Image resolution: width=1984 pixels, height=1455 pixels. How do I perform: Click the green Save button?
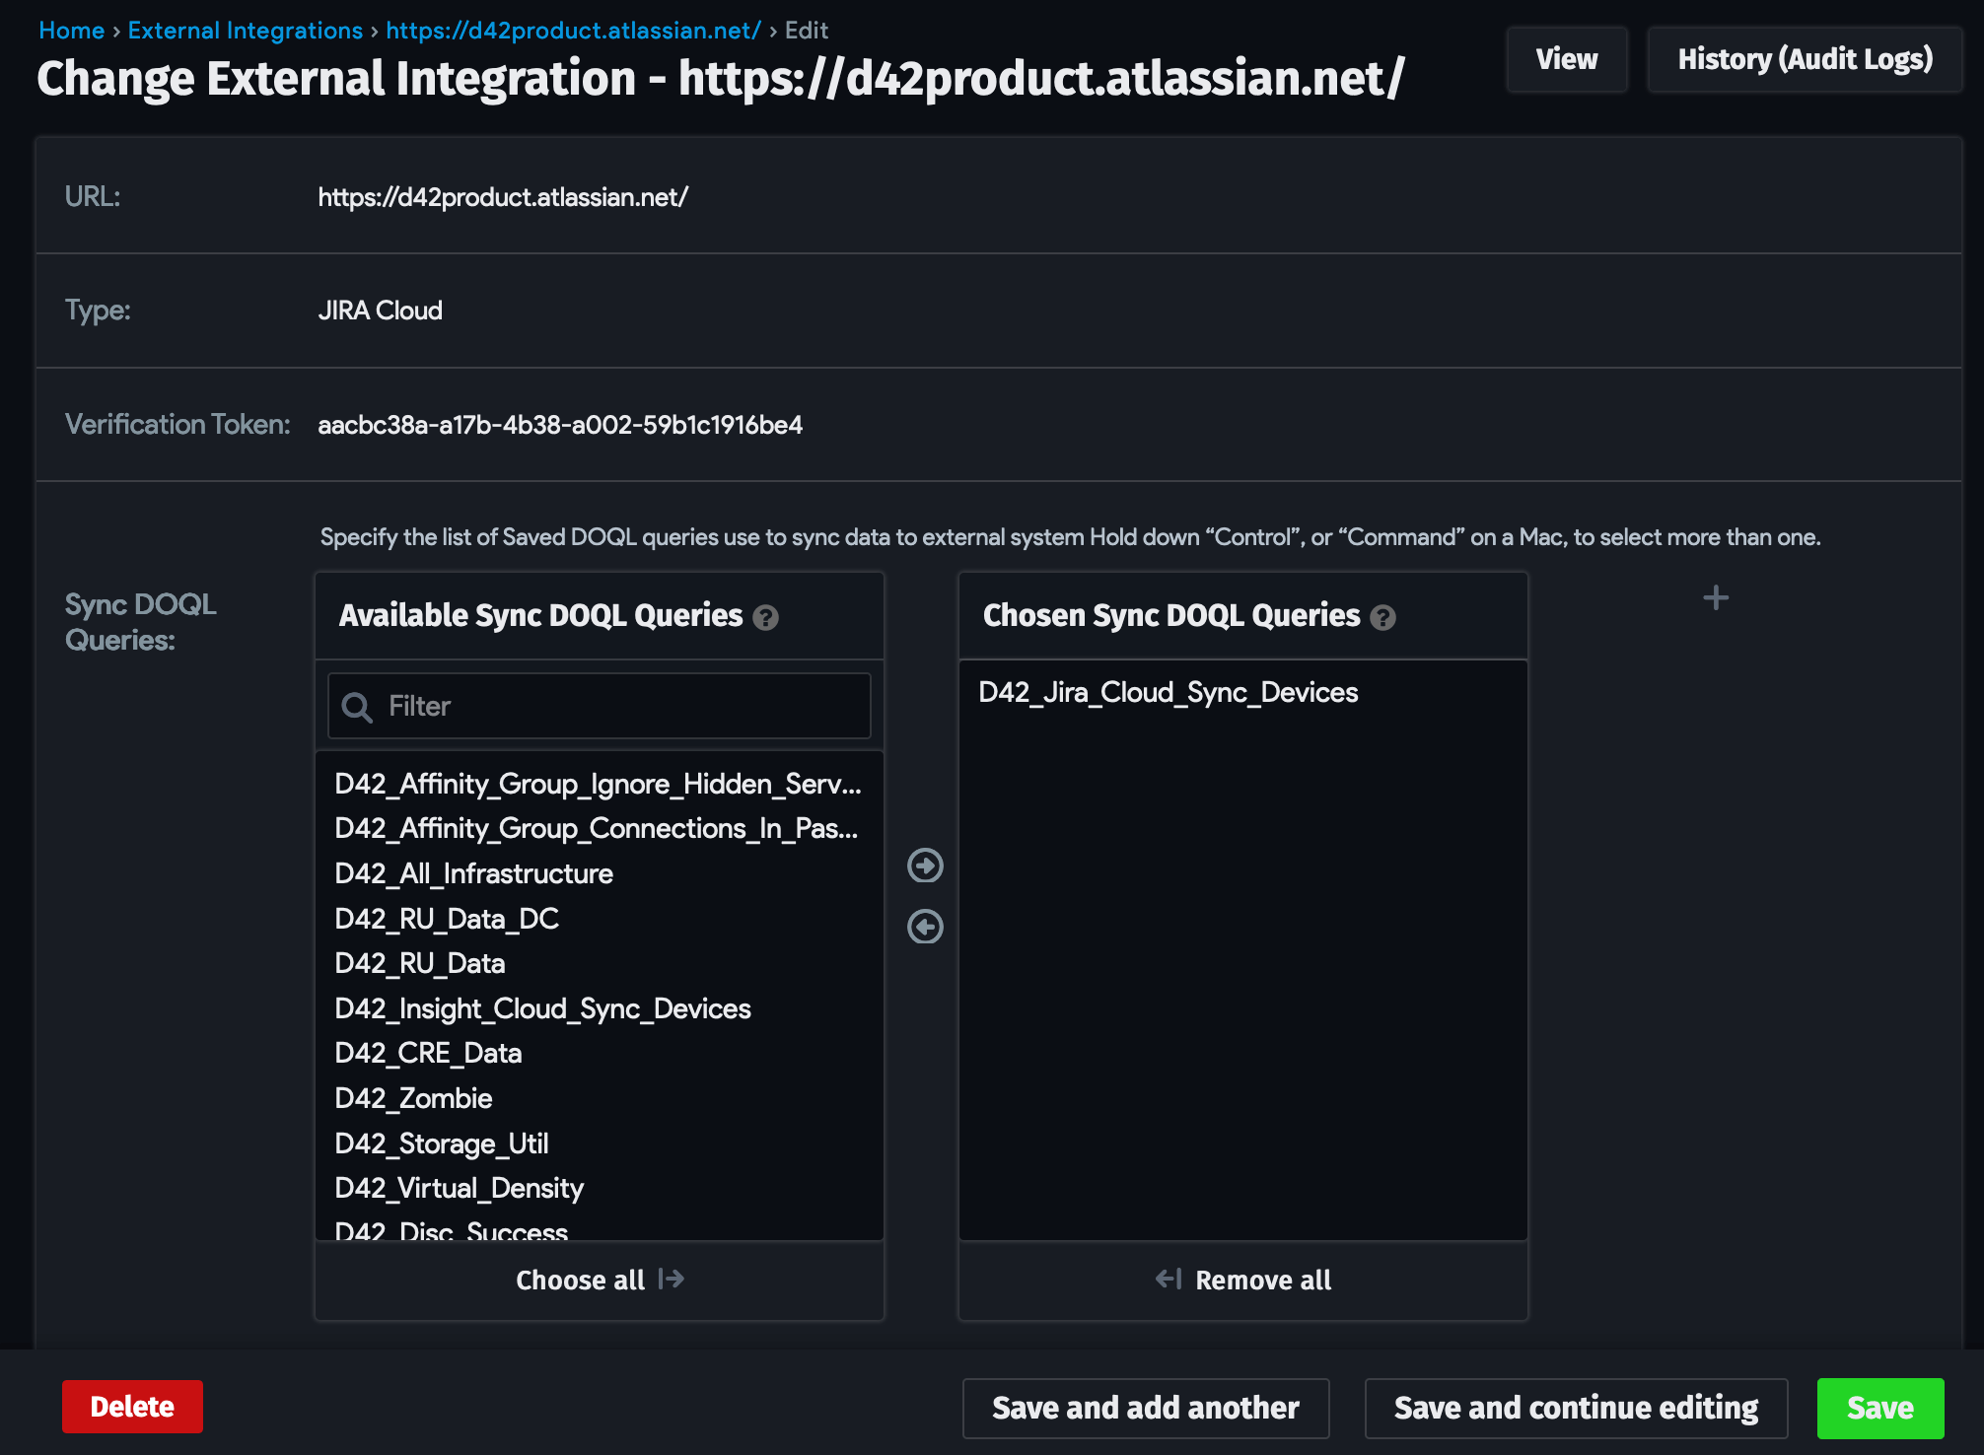[1879, 1408]
